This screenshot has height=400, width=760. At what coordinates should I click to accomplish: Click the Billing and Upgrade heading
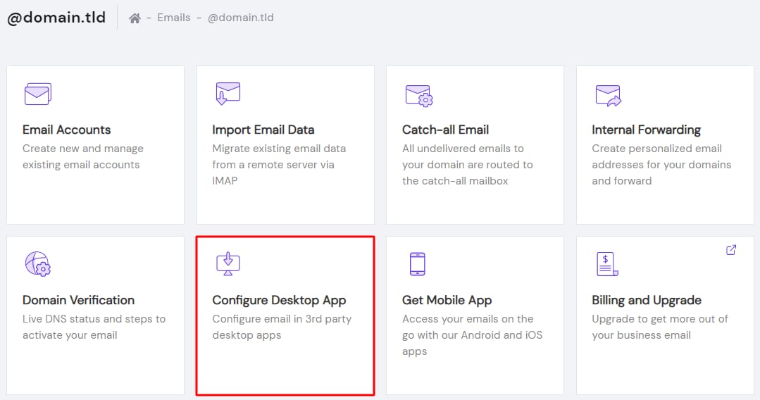[x=646, y=300]
